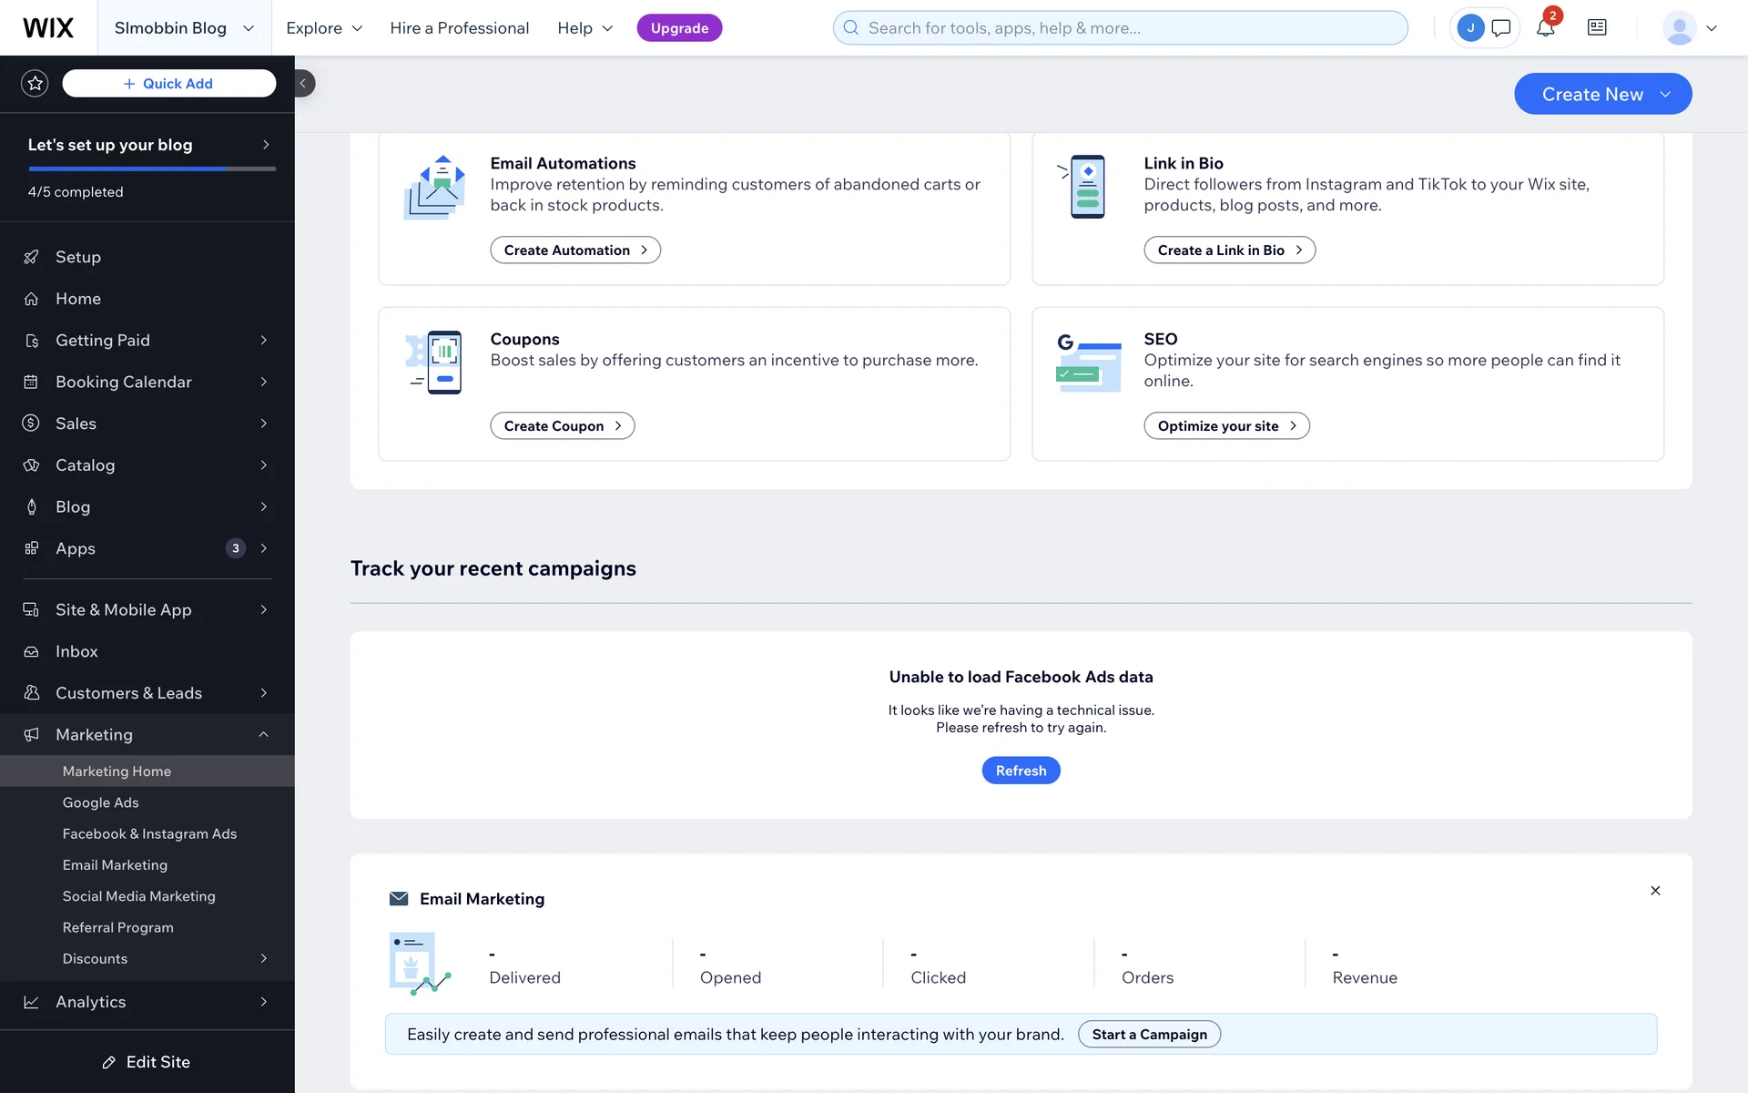Click the favorites star icon in sidebar
Image resolution: width=1748 pixels, height=1093 pixels.
click(35, 84)
